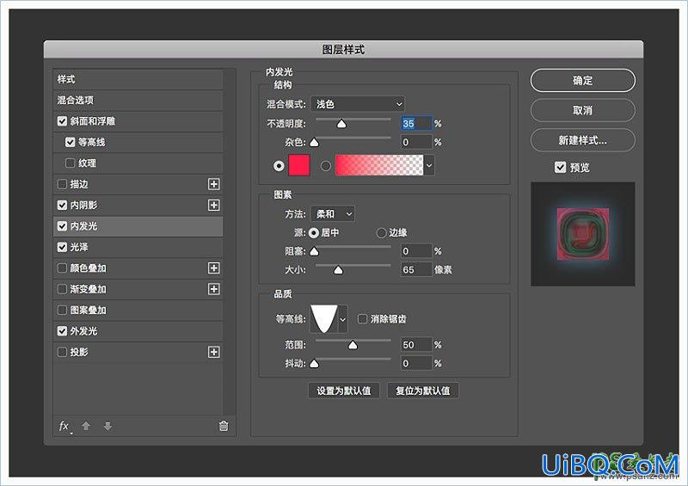The height and width of the screenshot is (486, 688).
Task: Click the 范围 value field showing 50
Action: click(x=416, y=345)
